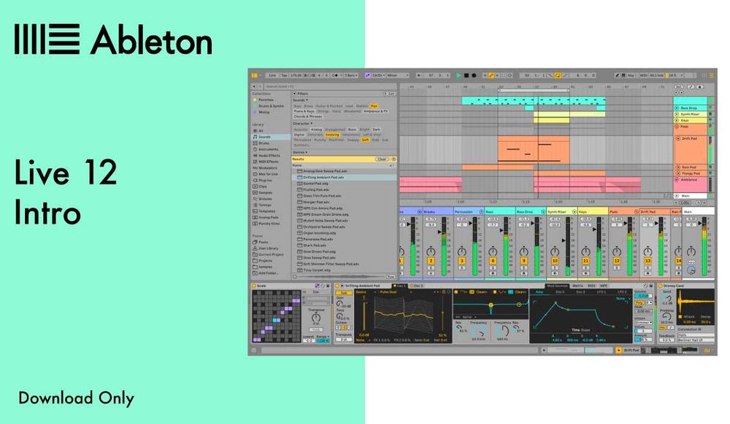Select the Pad sound filter tag

(374, 106)
